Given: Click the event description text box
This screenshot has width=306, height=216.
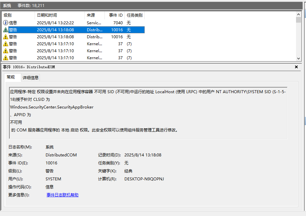Looking at the screenshot, I should 148,113.
